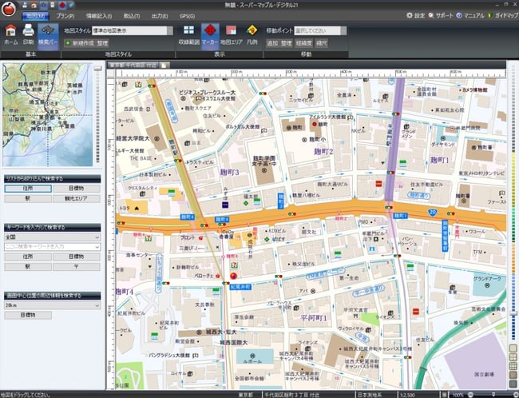
Task: Open 設定 settings in the title bar
Action: [416, 15]
